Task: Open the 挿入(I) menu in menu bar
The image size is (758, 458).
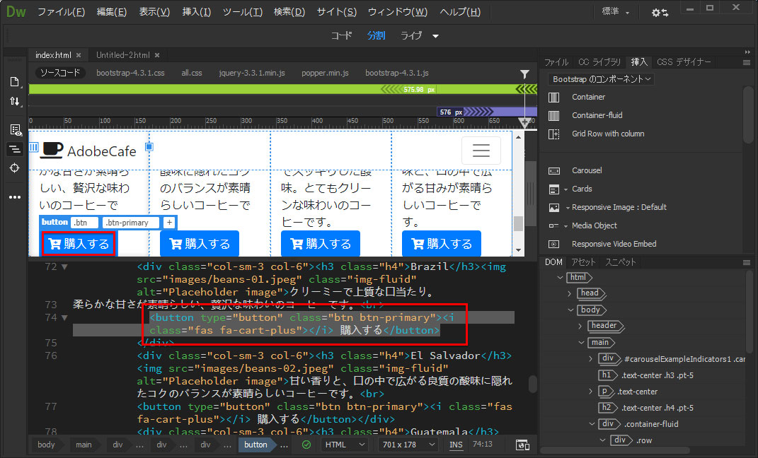Action: [x=196, y=12]
